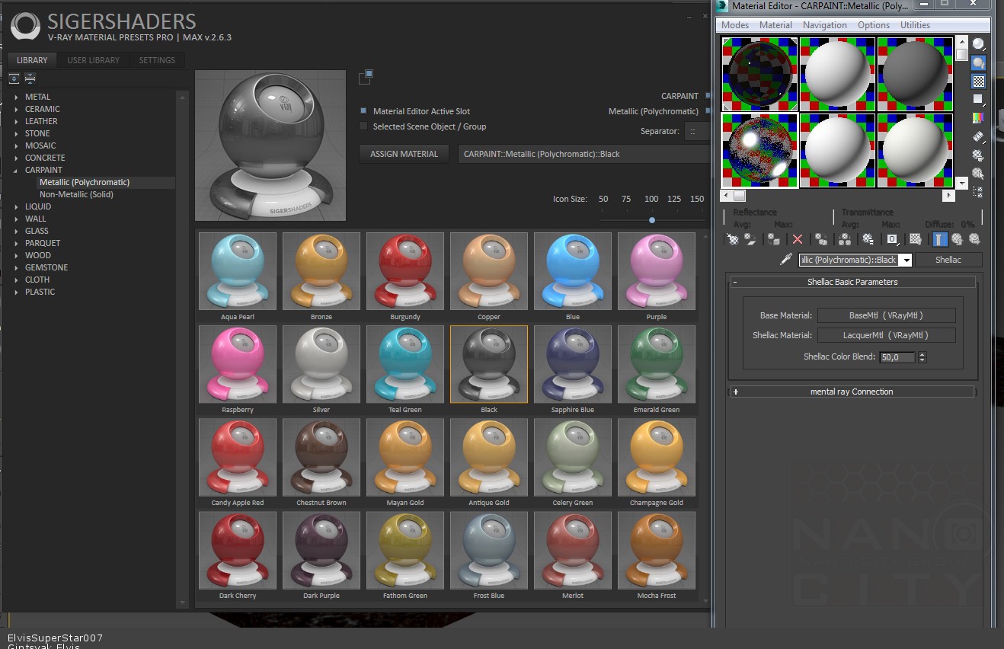Screen dimensions: 1004x649
Task: Click the Make Preview film icon
Action: [978, 137]
